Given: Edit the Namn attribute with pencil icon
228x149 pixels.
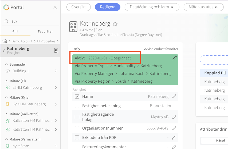Looking at the screenshot, I should (174, 96).
